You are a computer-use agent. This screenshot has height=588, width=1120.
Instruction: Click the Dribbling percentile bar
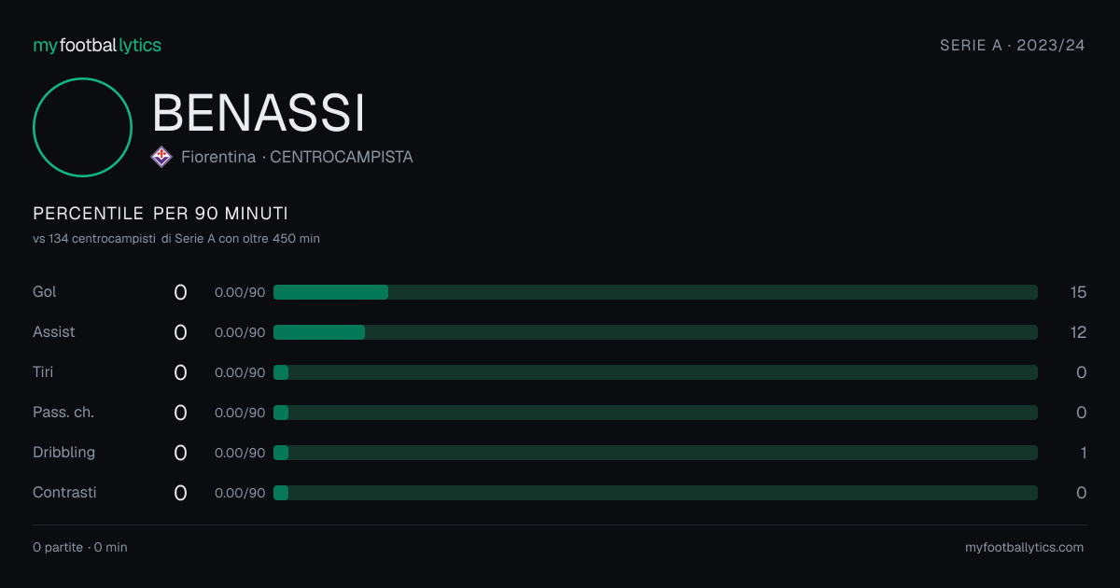coord(655,453)
